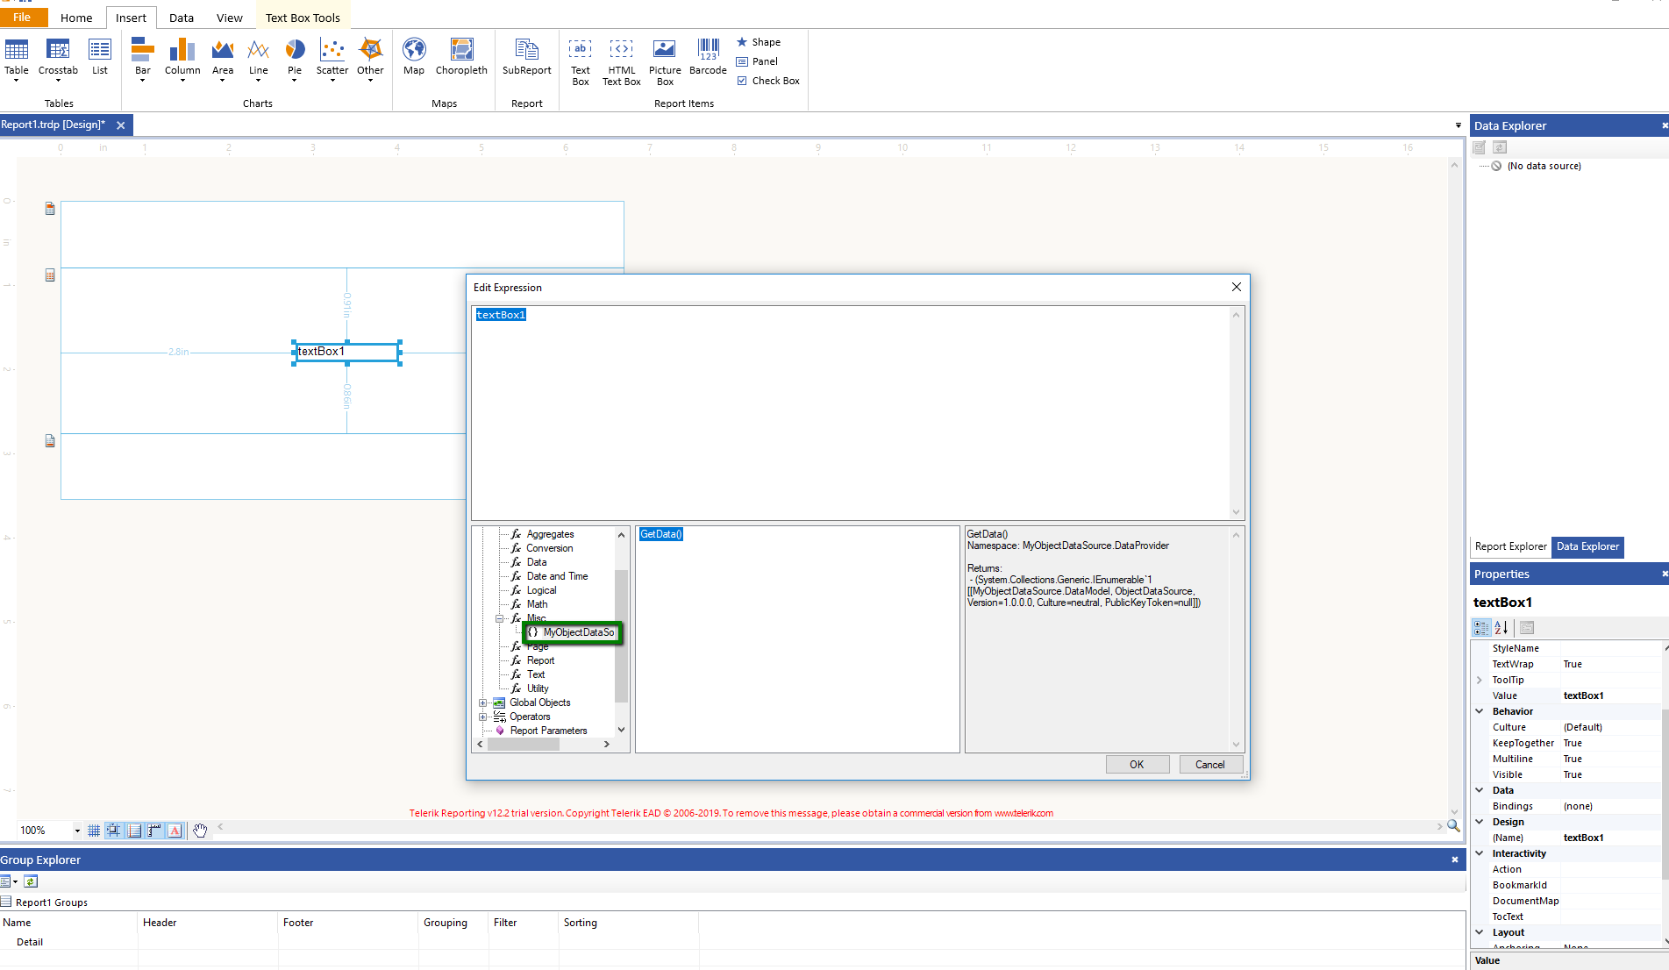Refresh the Group Explorer
The height and width of the screenshot is (970, 1669).
tap(31, 881)
